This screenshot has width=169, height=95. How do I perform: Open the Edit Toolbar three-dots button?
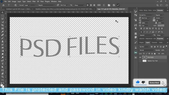tap(2, 80)
